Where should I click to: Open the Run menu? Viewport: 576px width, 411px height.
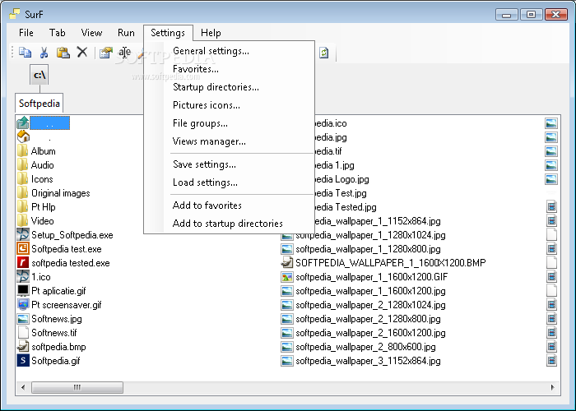(x=126, y=33)
